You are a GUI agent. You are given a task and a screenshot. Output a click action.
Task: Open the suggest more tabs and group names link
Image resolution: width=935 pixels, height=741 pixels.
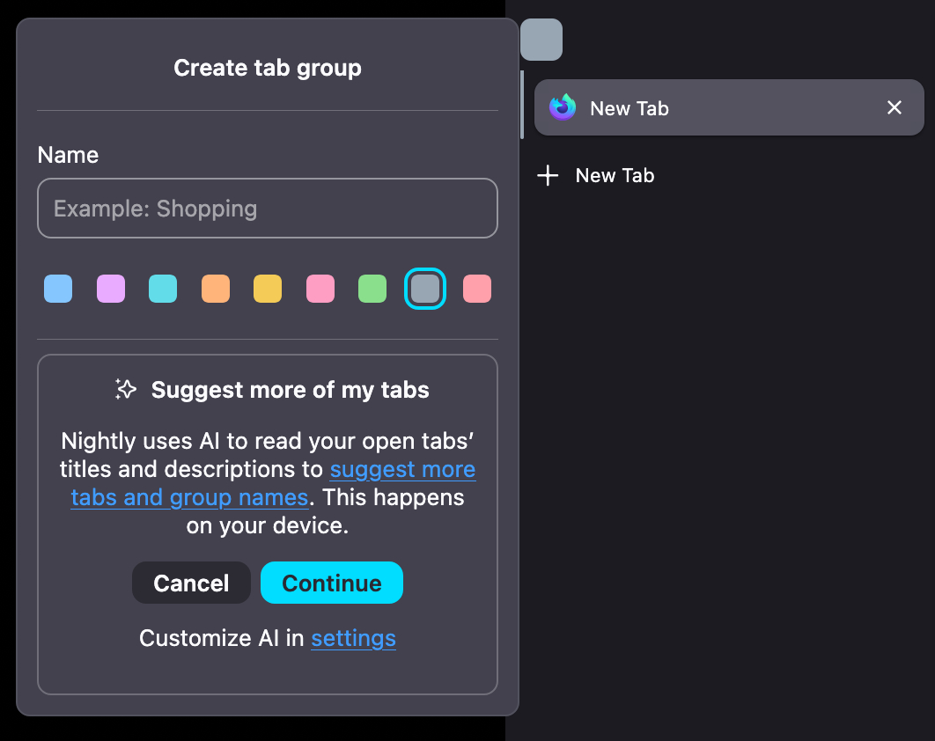pos(402,470)
